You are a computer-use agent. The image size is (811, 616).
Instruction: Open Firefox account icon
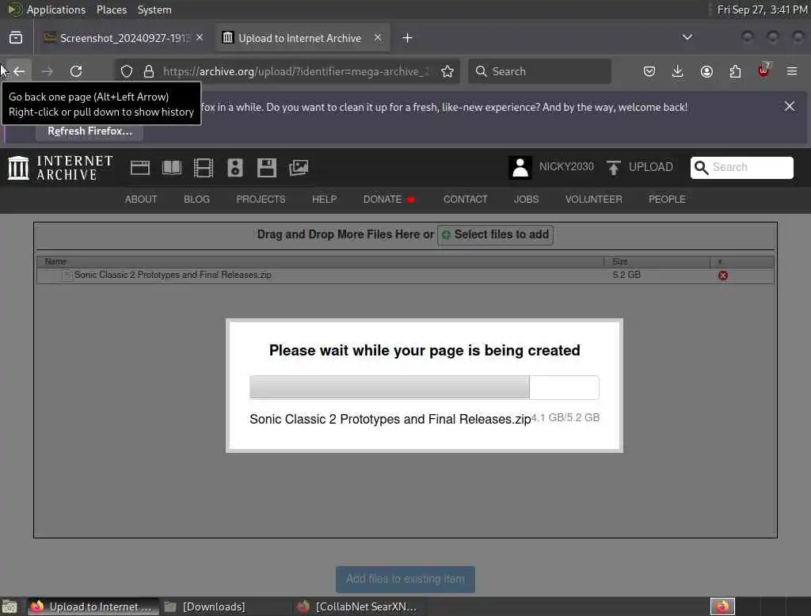pos(706,71)
